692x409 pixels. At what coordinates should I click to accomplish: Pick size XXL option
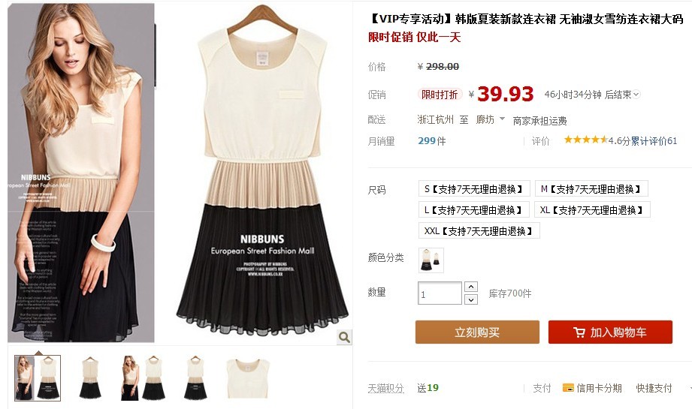point(479,230)
